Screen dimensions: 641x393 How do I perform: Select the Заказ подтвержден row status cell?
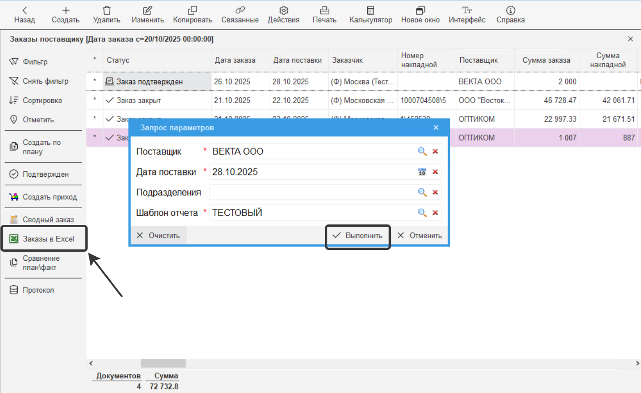149,82
